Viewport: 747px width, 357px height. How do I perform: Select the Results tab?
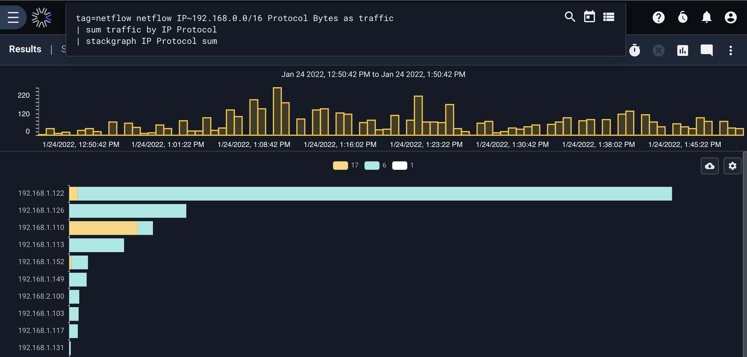click(25, 49)
